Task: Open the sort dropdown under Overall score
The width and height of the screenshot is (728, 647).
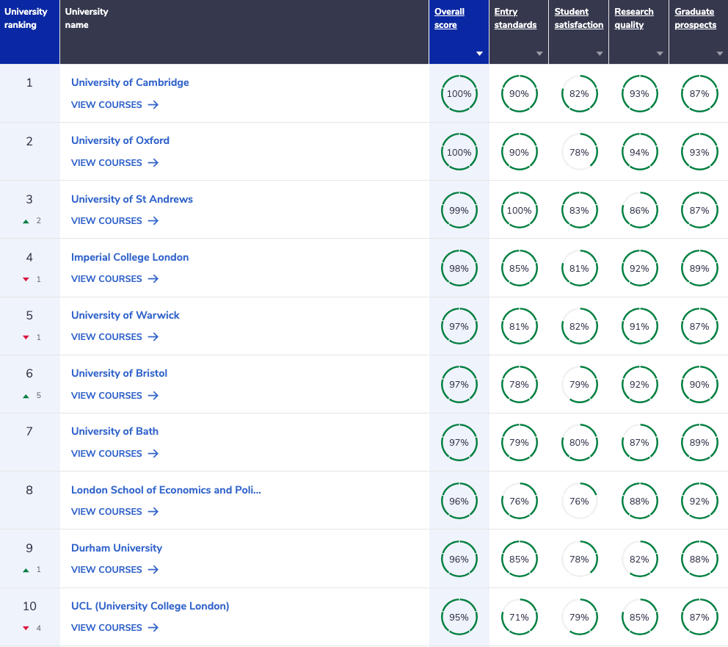Action: (x=479, y=53)
